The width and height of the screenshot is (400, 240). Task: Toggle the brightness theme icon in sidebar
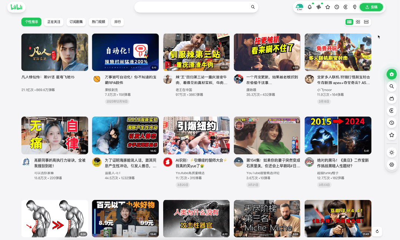point(391,152)
